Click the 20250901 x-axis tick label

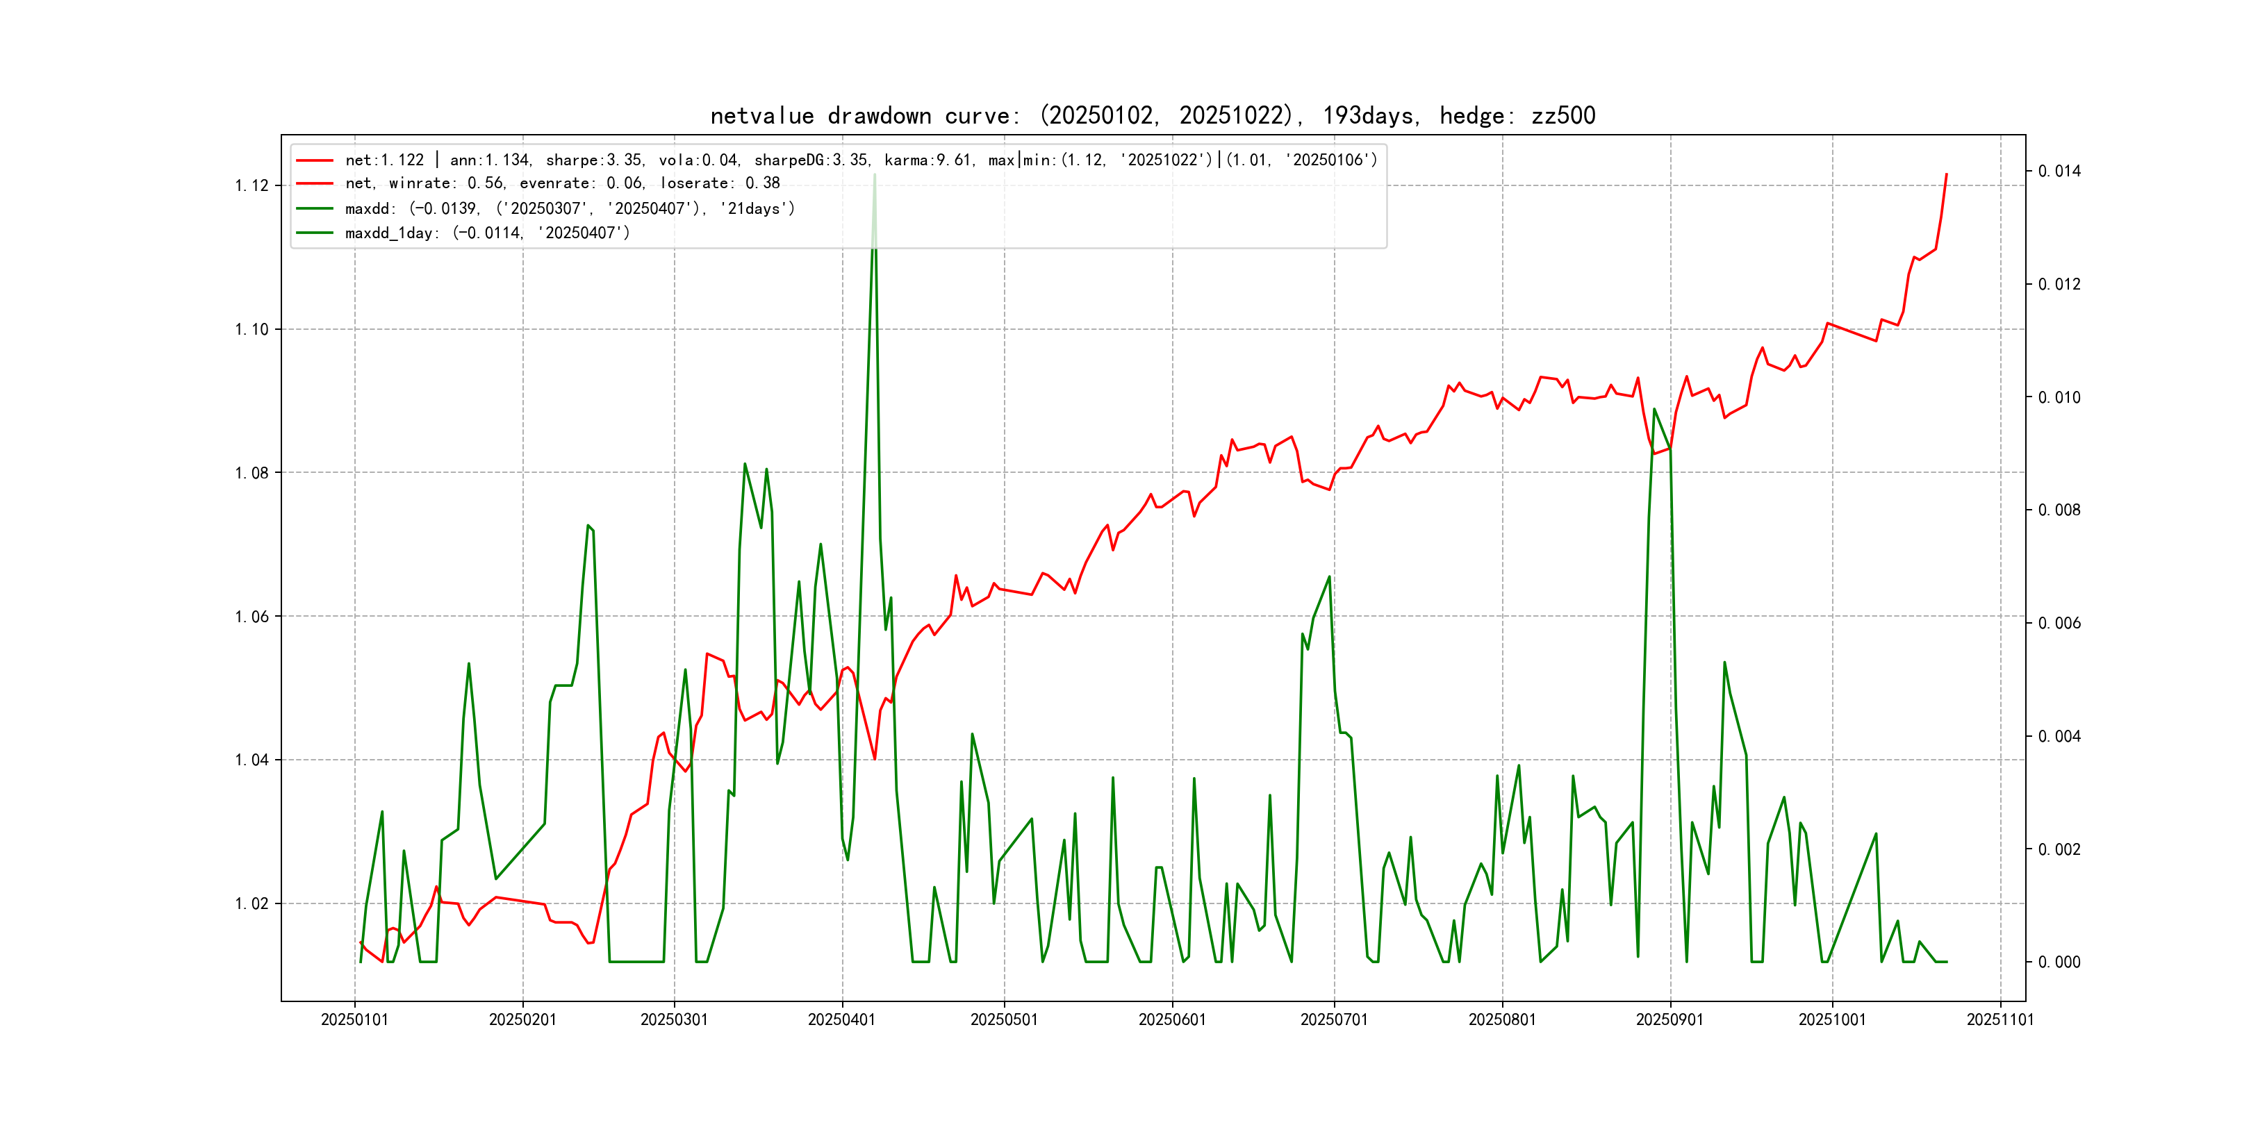(x=1670, y=1020)
